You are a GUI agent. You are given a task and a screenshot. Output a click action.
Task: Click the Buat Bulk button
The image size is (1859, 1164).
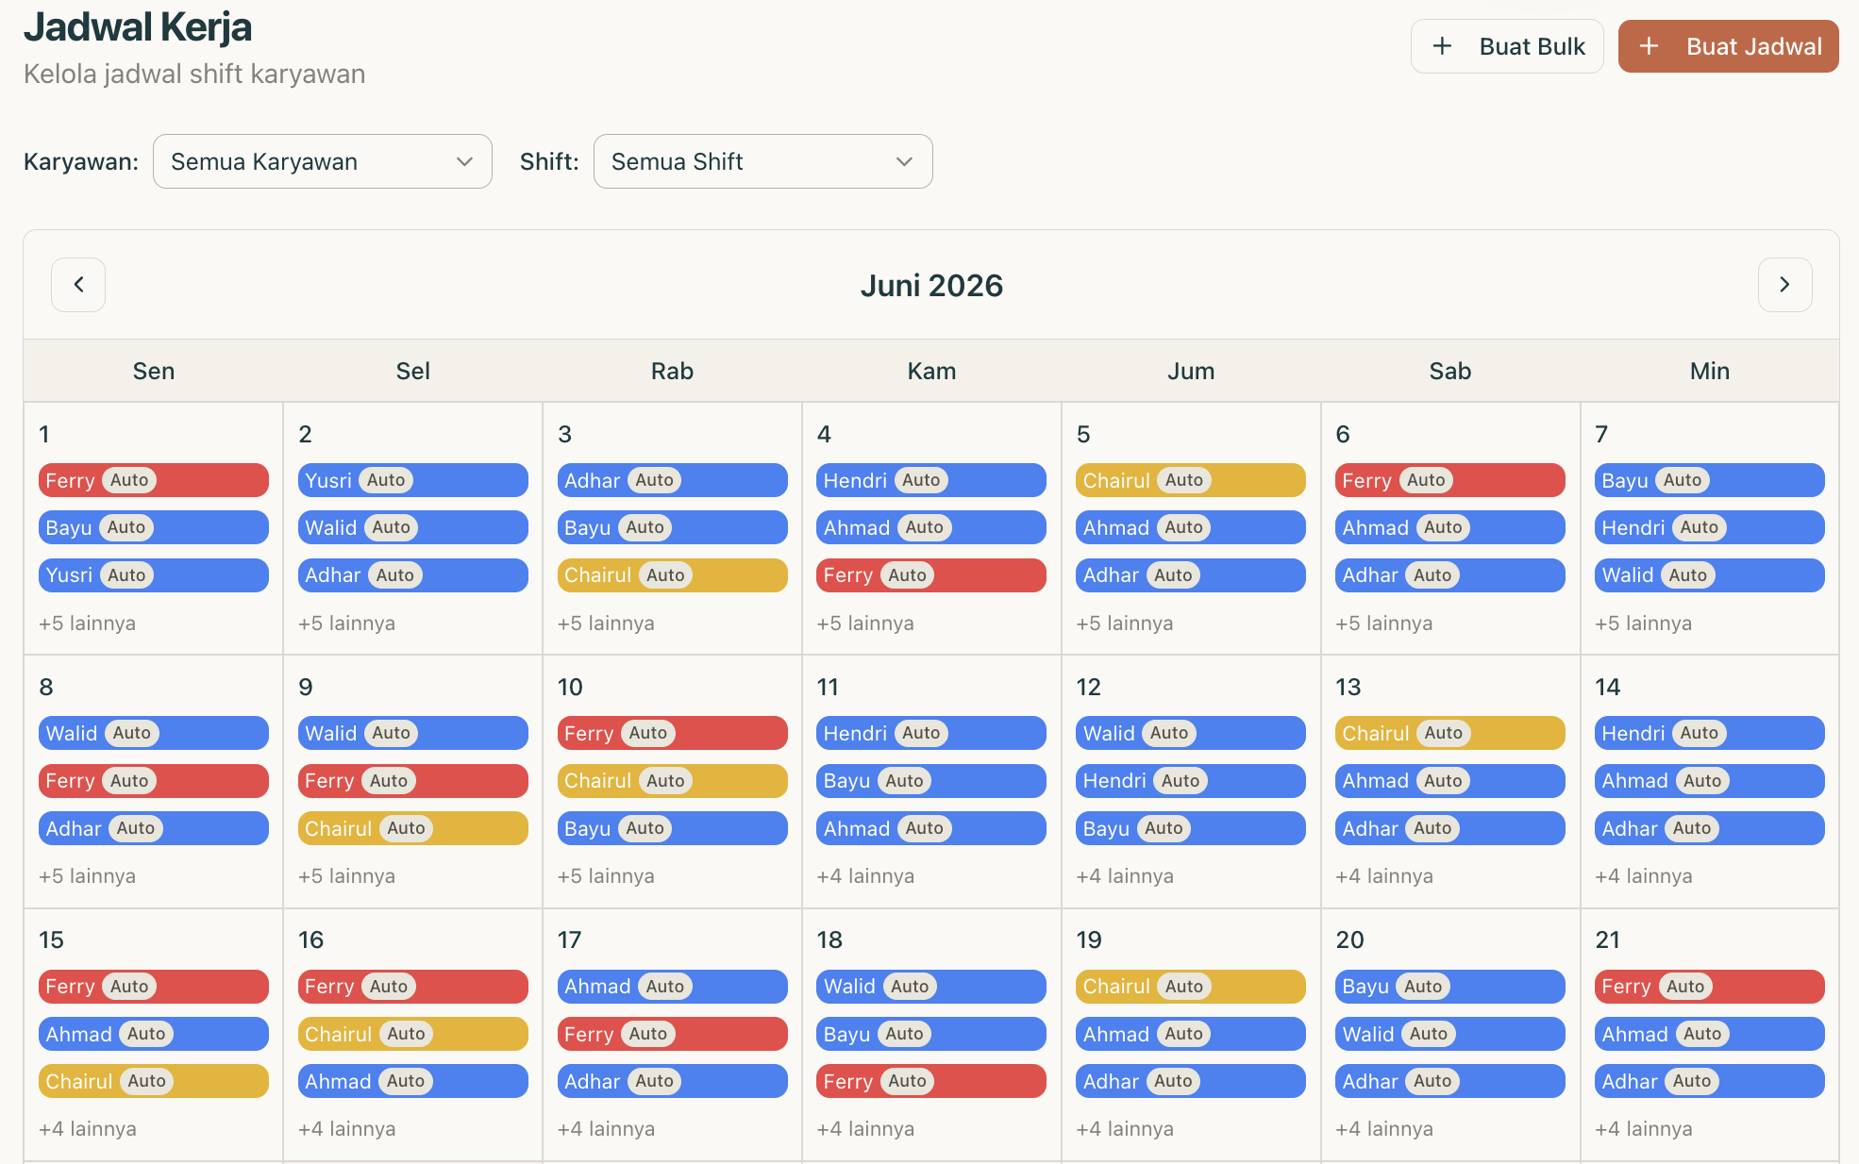click(1507, 46)
